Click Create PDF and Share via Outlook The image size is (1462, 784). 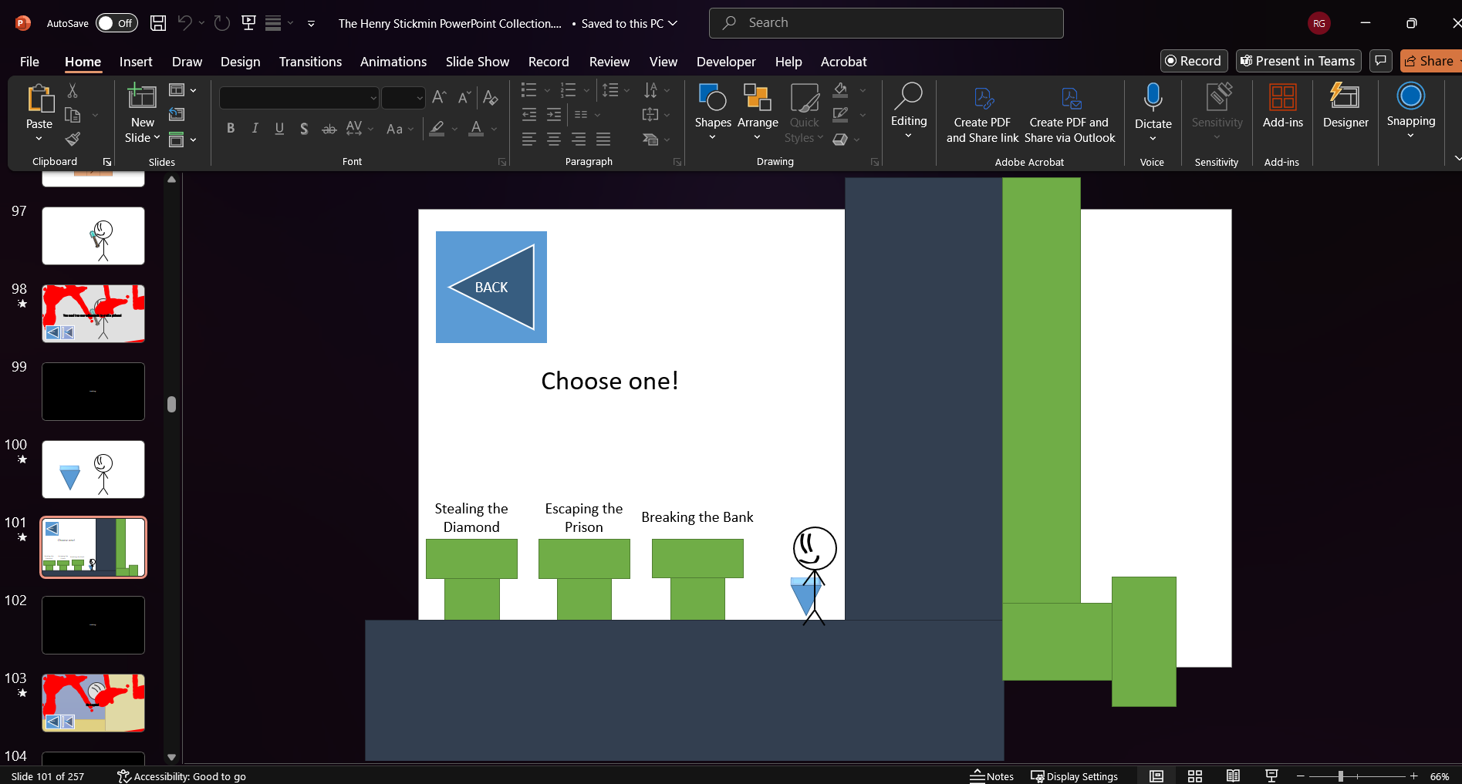click(x=1069, y=116)
